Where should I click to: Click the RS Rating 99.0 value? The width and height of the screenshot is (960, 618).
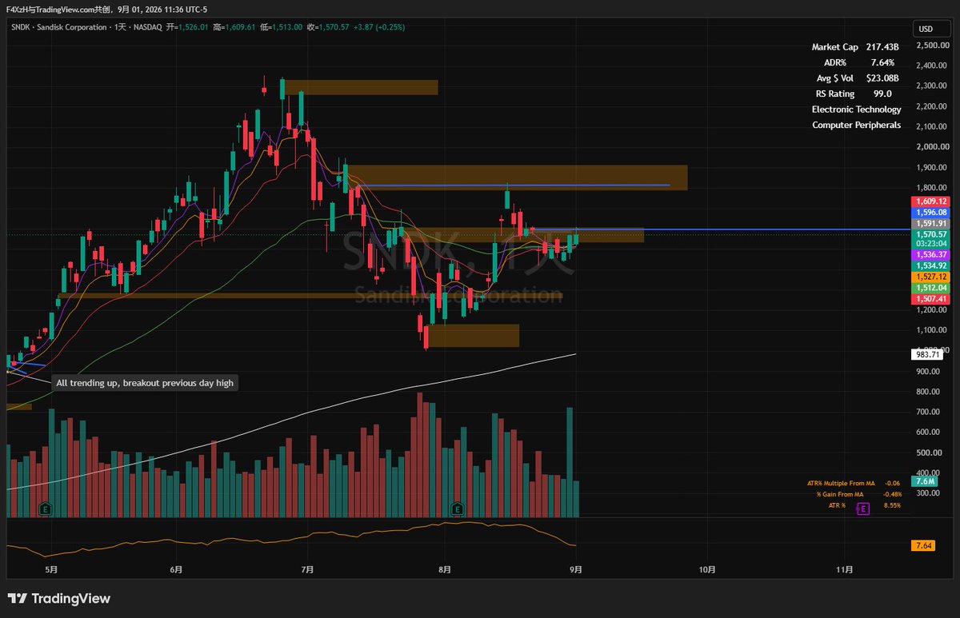pos(883,94)
